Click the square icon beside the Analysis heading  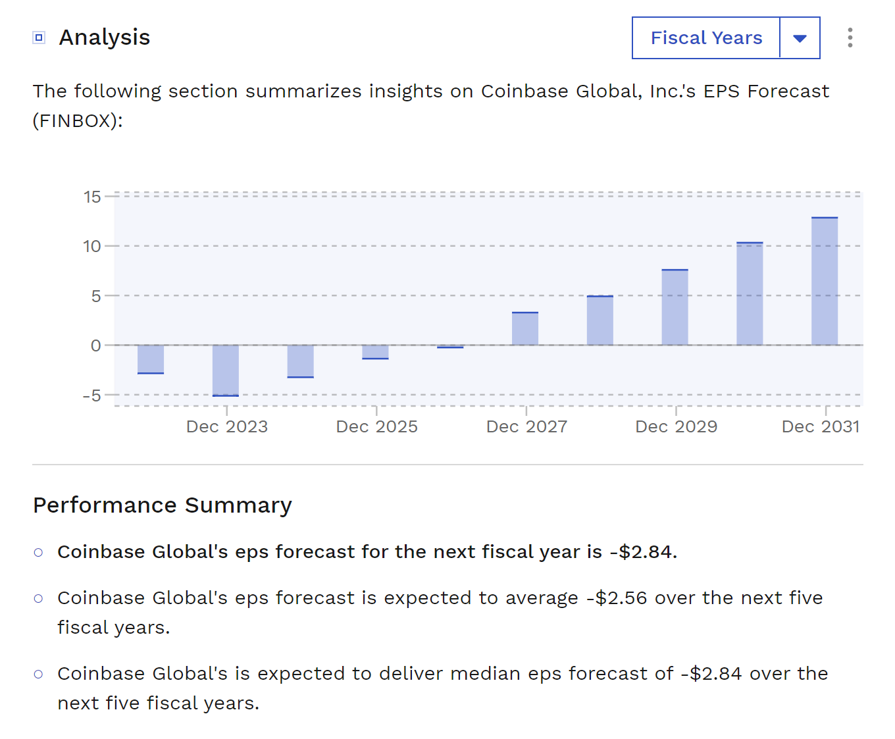pyautogui.click(x=39, y=38)
